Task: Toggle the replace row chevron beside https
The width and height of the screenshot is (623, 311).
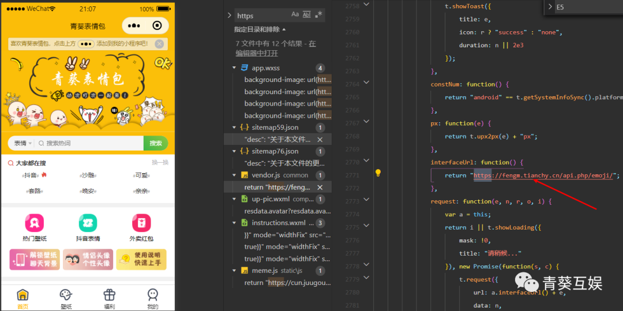Action: point(229,16)
